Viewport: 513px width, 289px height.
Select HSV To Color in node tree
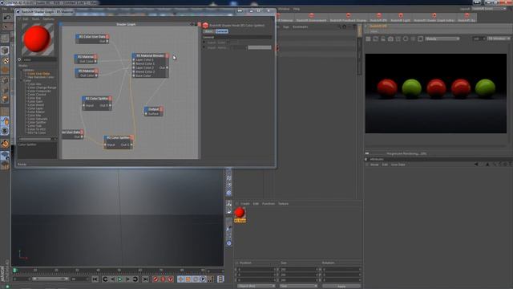click(x=37, y=132)
